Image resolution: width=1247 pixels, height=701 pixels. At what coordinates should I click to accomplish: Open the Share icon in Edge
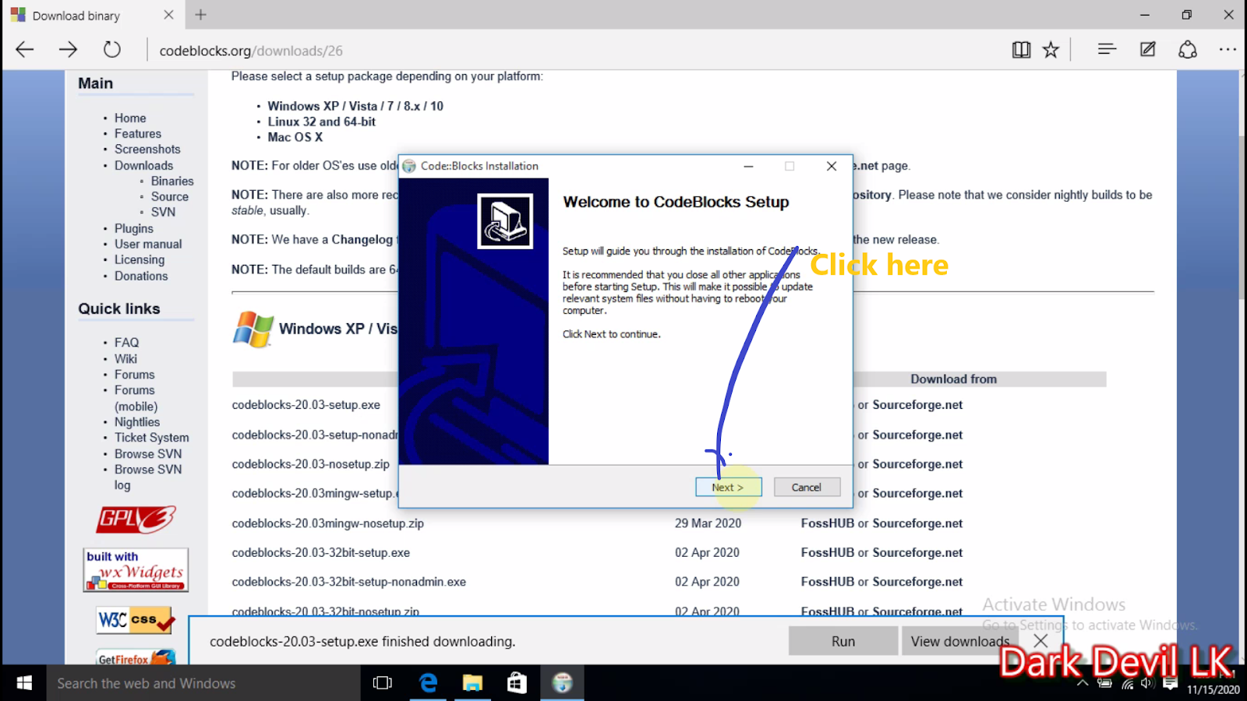1188,49
